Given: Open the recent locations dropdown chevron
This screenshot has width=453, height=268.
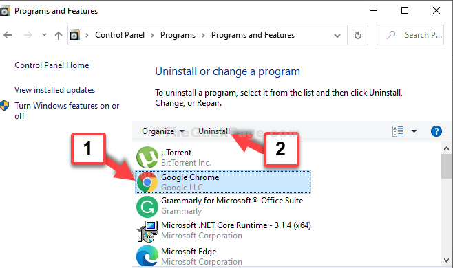Looking at the screenshot, I should (x=44, y=35).
